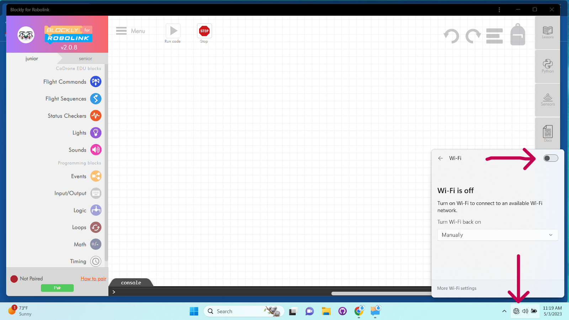Open the Loops block category
This screenshot has height=320, width=569.
click(x=86, y=228)
